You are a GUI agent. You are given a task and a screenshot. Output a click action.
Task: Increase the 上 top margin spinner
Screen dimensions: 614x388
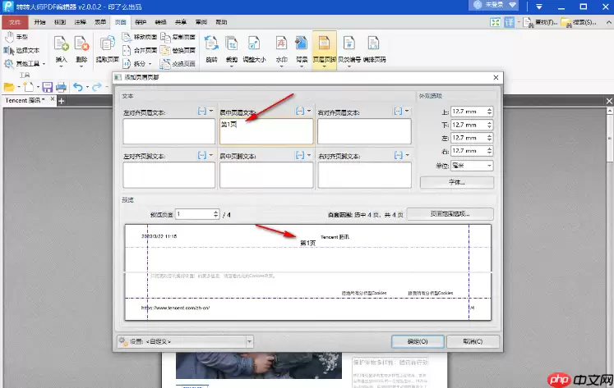tap(490, 108)
